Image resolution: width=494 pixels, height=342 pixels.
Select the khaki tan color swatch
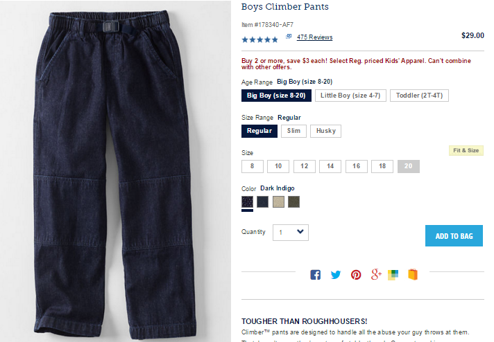coord(278,201)
